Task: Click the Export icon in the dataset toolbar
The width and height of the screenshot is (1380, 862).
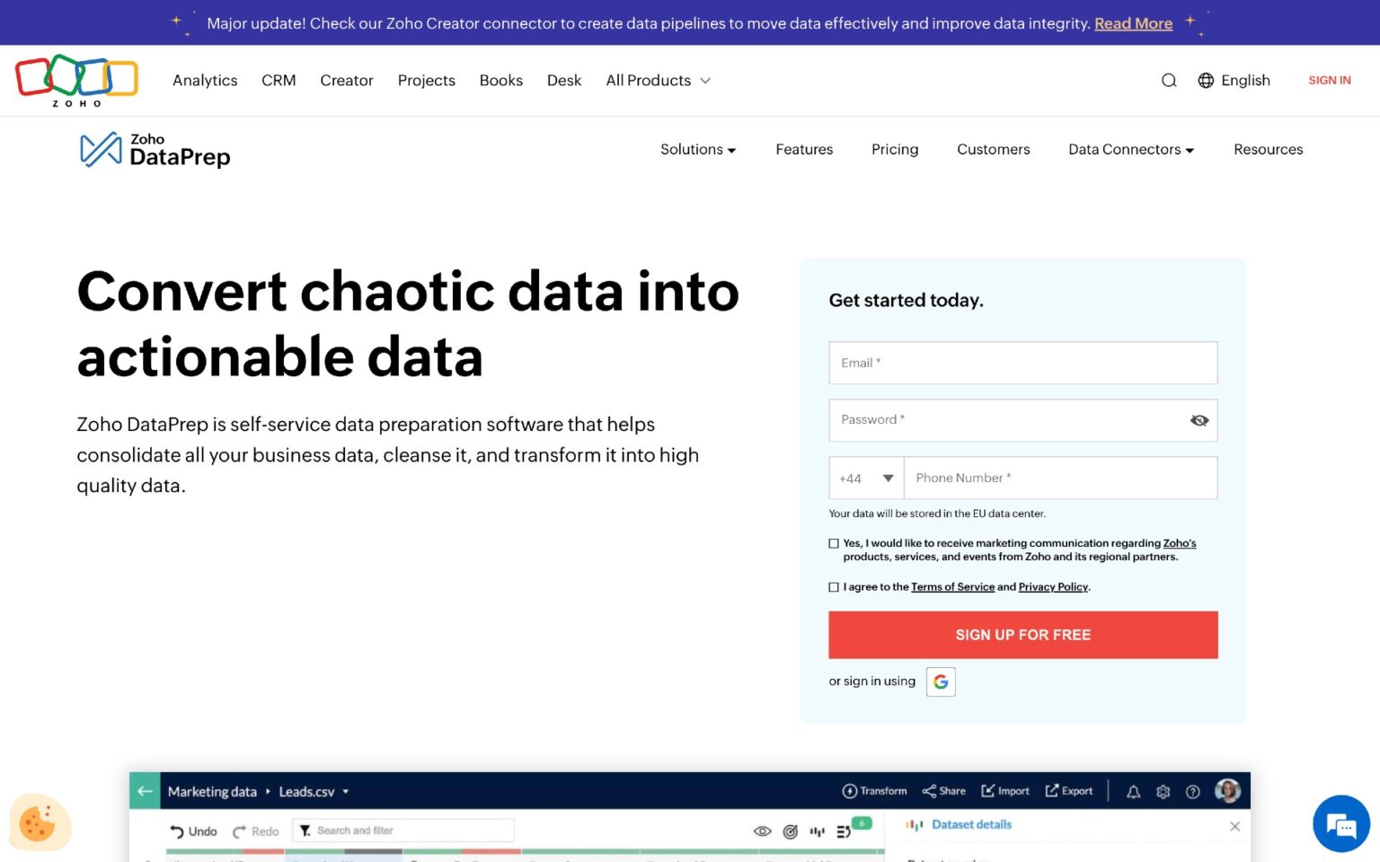Action: (x=1069, y=791)
